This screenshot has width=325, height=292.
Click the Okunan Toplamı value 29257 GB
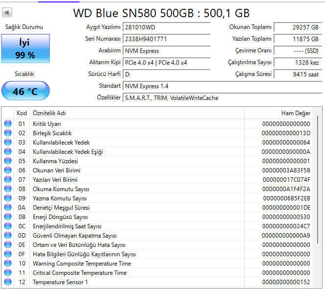[298, 27]
